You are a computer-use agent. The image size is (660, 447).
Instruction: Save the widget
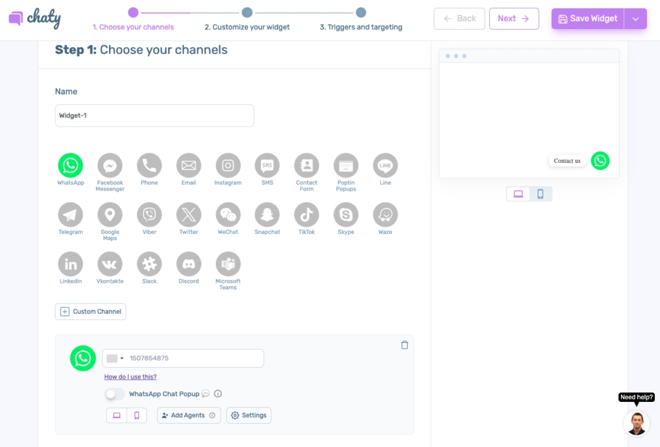coord(588,19)
